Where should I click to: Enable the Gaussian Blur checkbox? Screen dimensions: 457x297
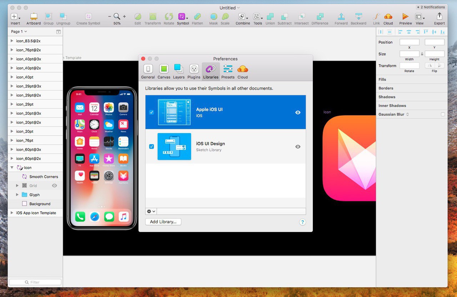pyautogui.click(x=443, y=114)
